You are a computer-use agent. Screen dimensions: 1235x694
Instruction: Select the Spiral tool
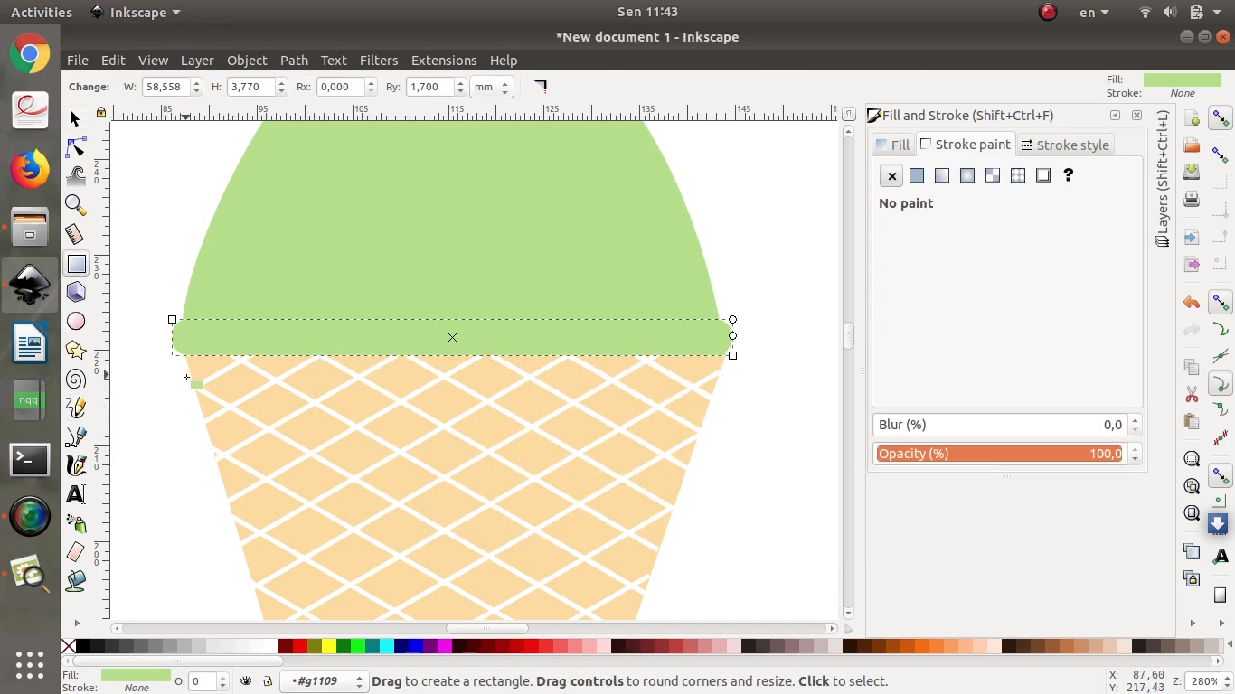point(76,379)
